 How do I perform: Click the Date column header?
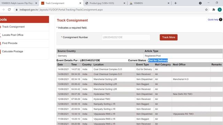tap(60, 65)
